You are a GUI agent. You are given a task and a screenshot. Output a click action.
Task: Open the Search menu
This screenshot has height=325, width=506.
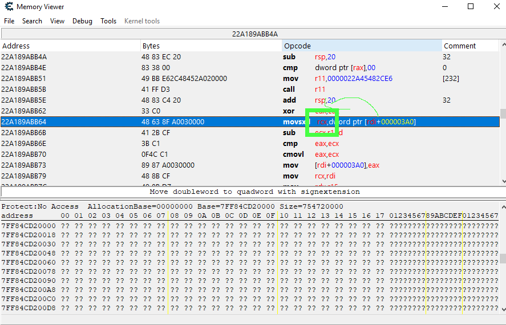click(x=32, y=21)
